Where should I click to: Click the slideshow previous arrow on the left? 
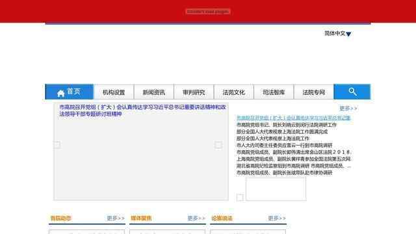tap(57, 145)
